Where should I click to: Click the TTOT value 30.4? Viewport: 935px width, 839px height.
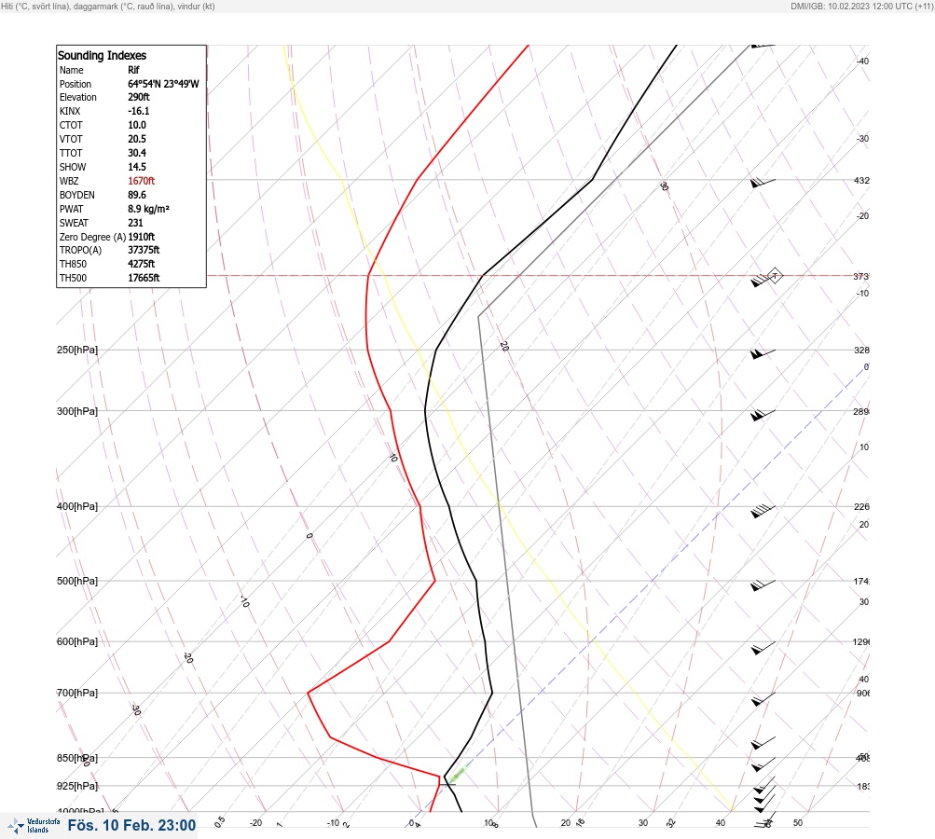137,153
